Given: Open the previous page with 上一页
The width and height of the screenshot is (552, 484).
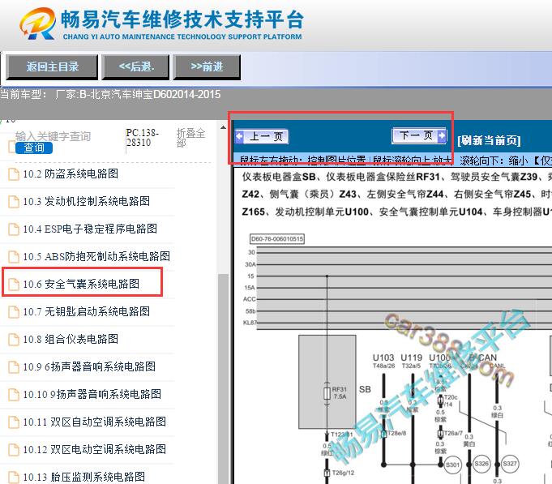Looking at the screenshot, I should point(262,136).
